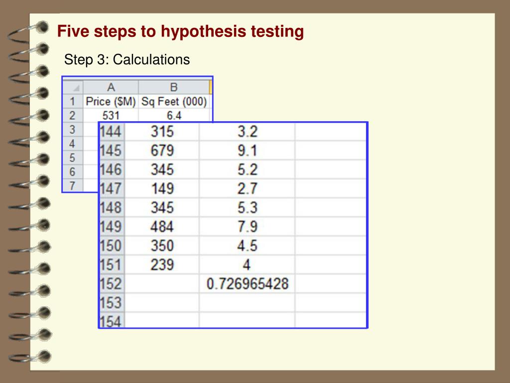Click price cell 345 in row 148

[x=162, y=207]
